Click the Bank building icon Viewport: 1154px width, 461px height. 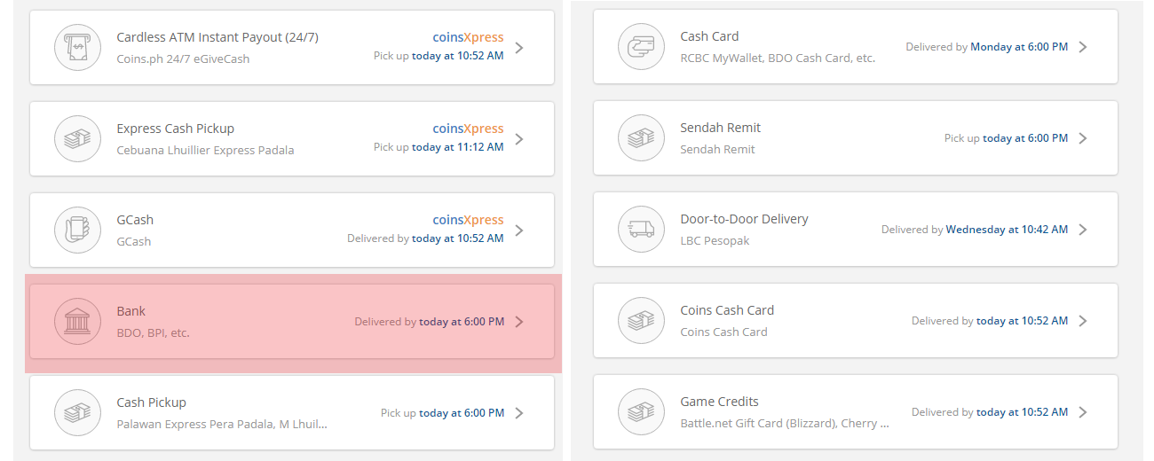pyautogui.click(x=77, y=322)
